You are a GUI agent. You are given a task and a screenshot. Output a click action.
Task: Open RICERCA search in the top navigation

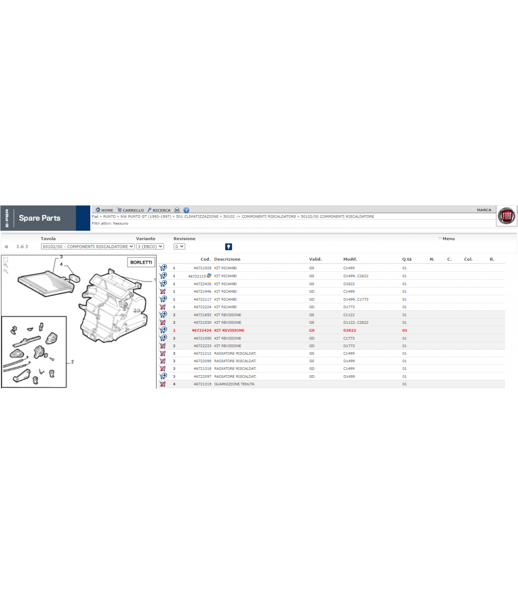[159, 210]
